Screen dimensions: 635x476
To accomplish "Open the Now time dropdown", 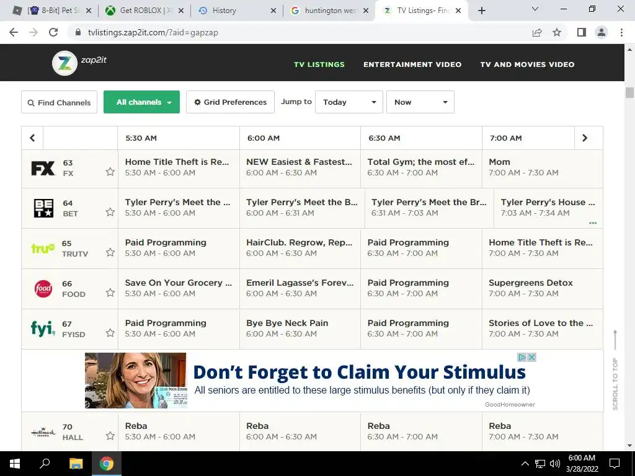I will (420, 102).
